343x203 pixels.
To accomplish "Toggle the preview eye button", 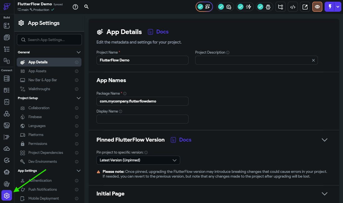I will (x=317, y=7).
